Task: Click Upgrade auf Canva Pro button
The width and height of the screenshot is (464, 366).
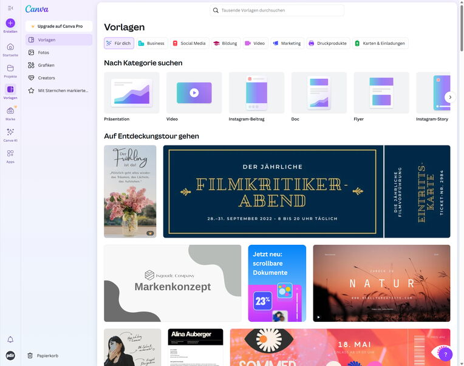Action: [58, 26]
